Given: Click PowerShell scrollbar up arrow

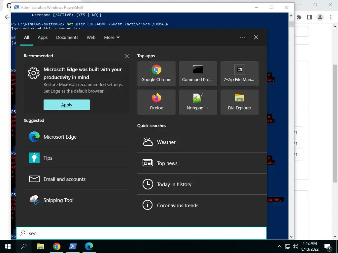Looking at the screenshot, I should 291,15.
